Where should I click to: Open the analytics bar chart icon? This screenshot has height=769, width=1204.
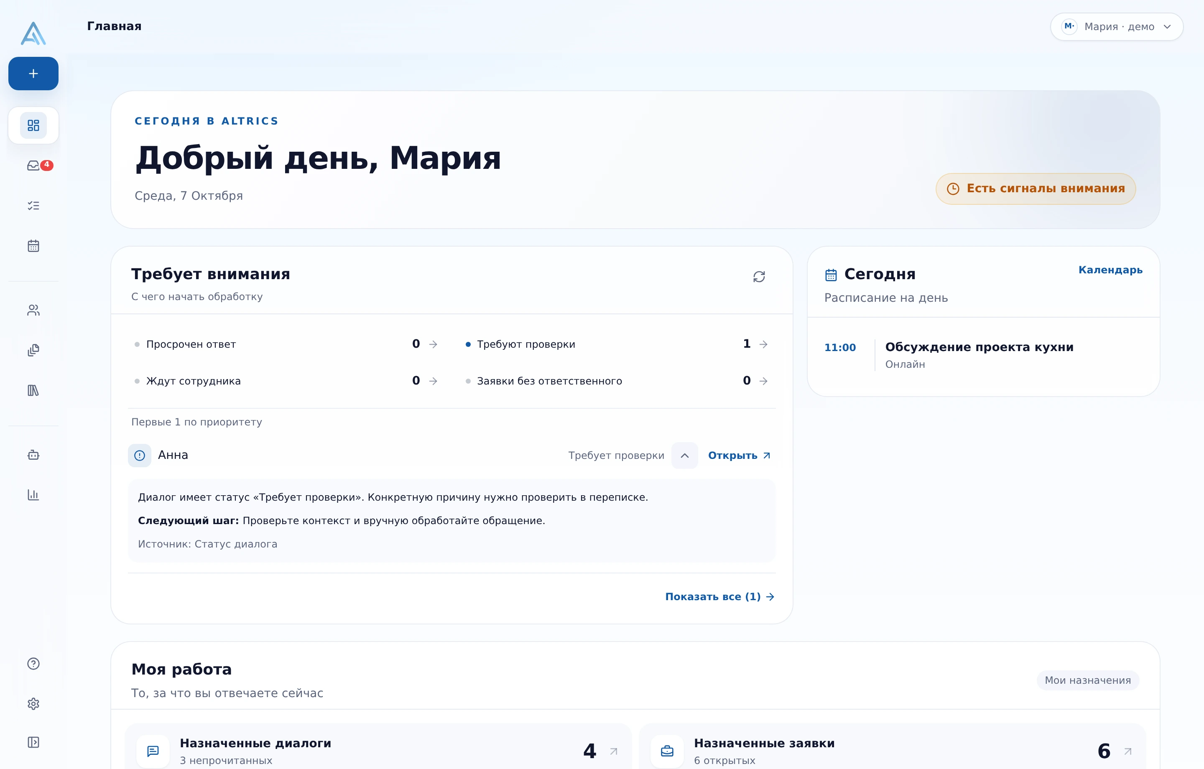click(x=33, y=494)
